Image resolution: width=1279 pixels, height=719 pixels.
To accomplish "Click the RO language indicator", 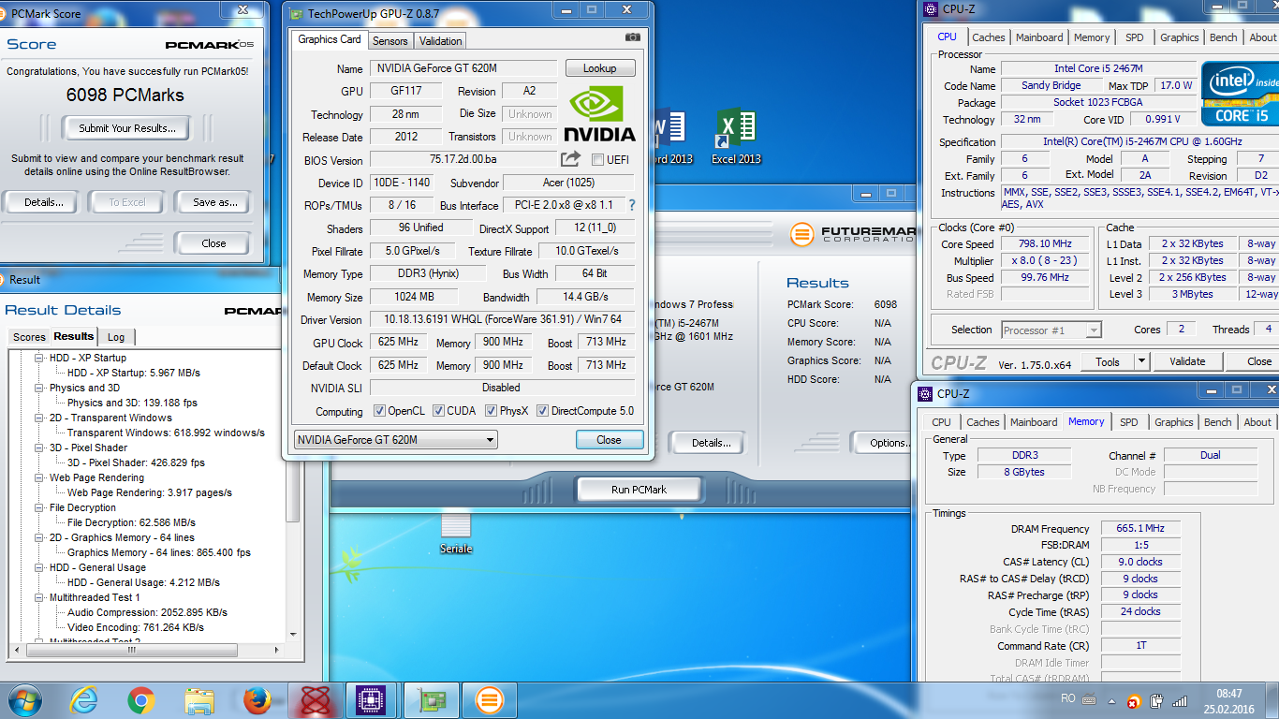I will (x=1068, y=698).
